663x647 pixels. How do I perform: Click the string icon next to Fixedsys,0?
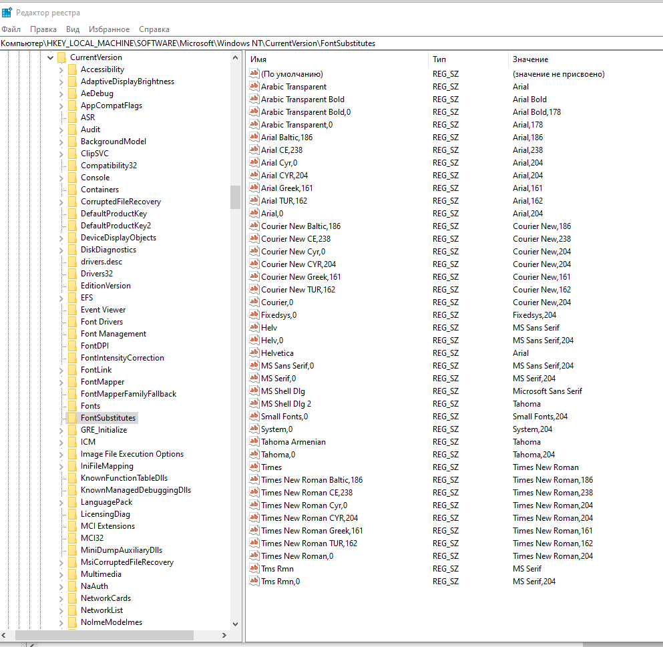[254, 314]
